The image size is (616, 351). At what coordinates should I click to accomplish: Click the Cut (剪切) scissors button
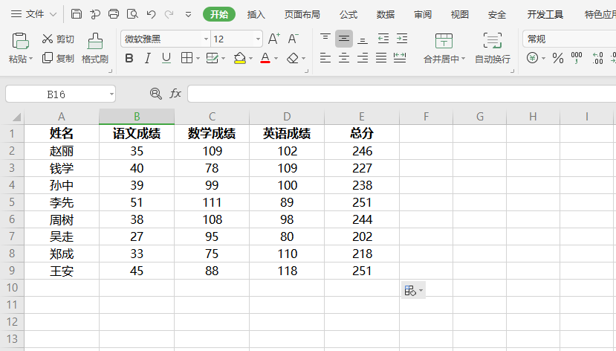[x=58, y=39]
